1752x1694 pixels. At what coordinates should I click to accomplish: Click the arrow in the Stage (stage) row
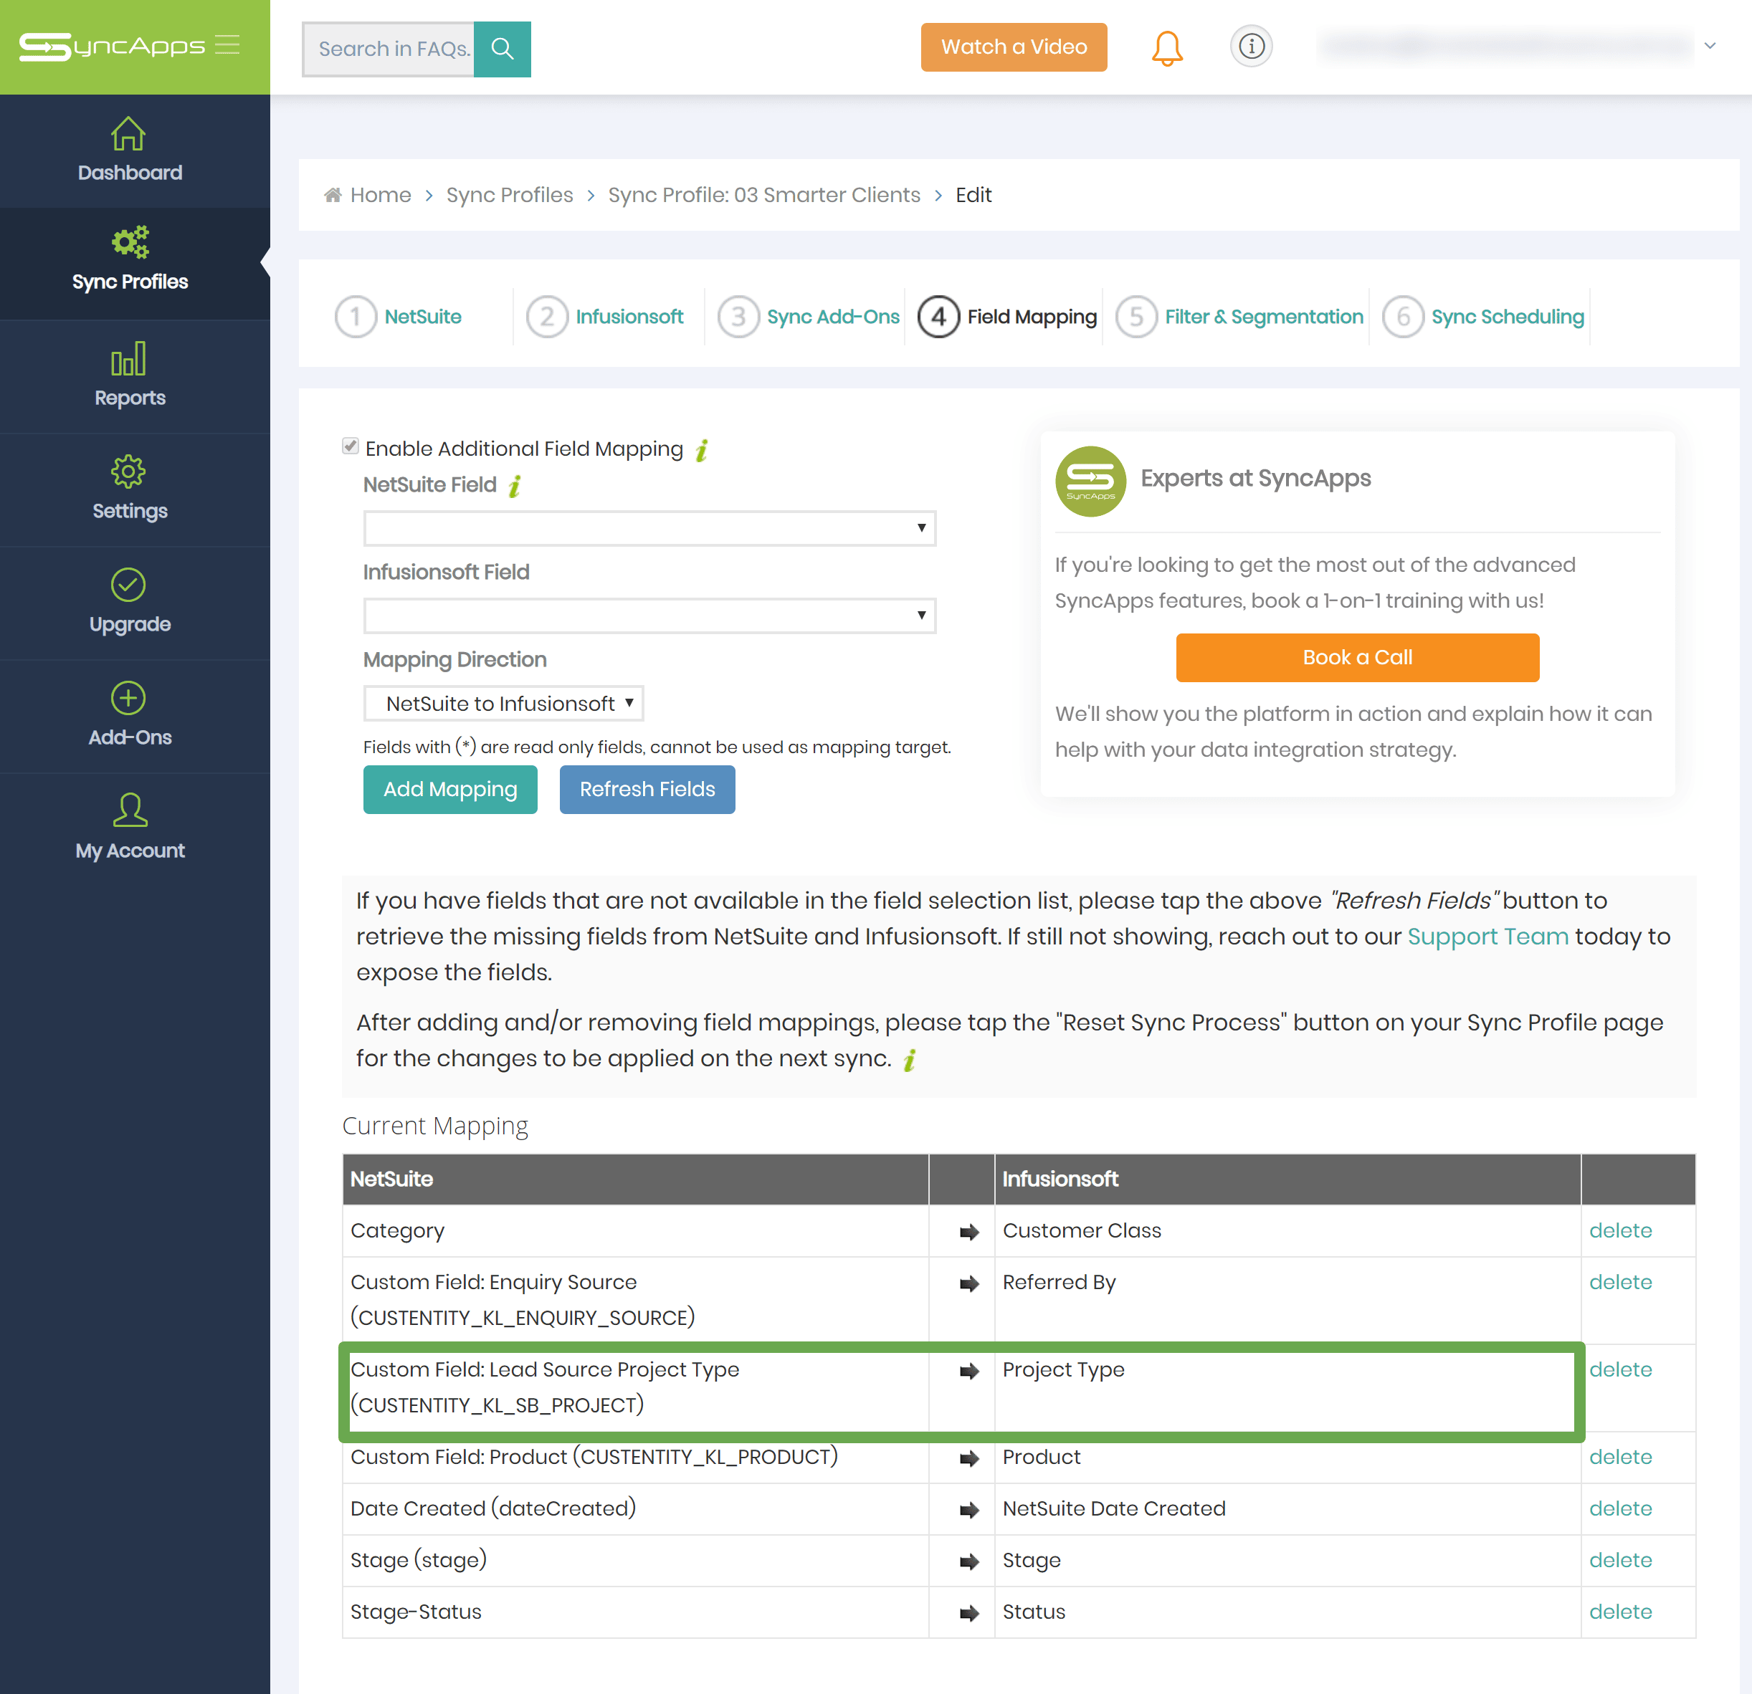coord(969,1561)
